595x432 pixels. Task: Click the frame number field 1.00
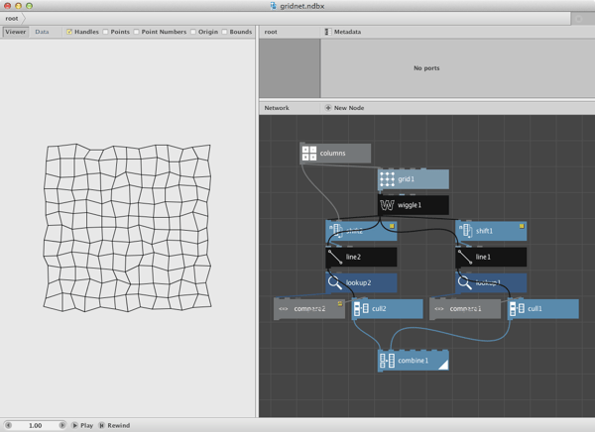click(36, 425)
